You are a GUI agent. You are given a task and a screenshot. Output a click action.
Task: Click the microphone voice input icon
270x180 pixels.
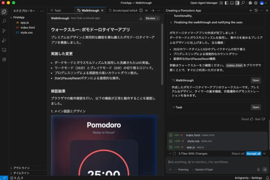click(x=258, y=169)
